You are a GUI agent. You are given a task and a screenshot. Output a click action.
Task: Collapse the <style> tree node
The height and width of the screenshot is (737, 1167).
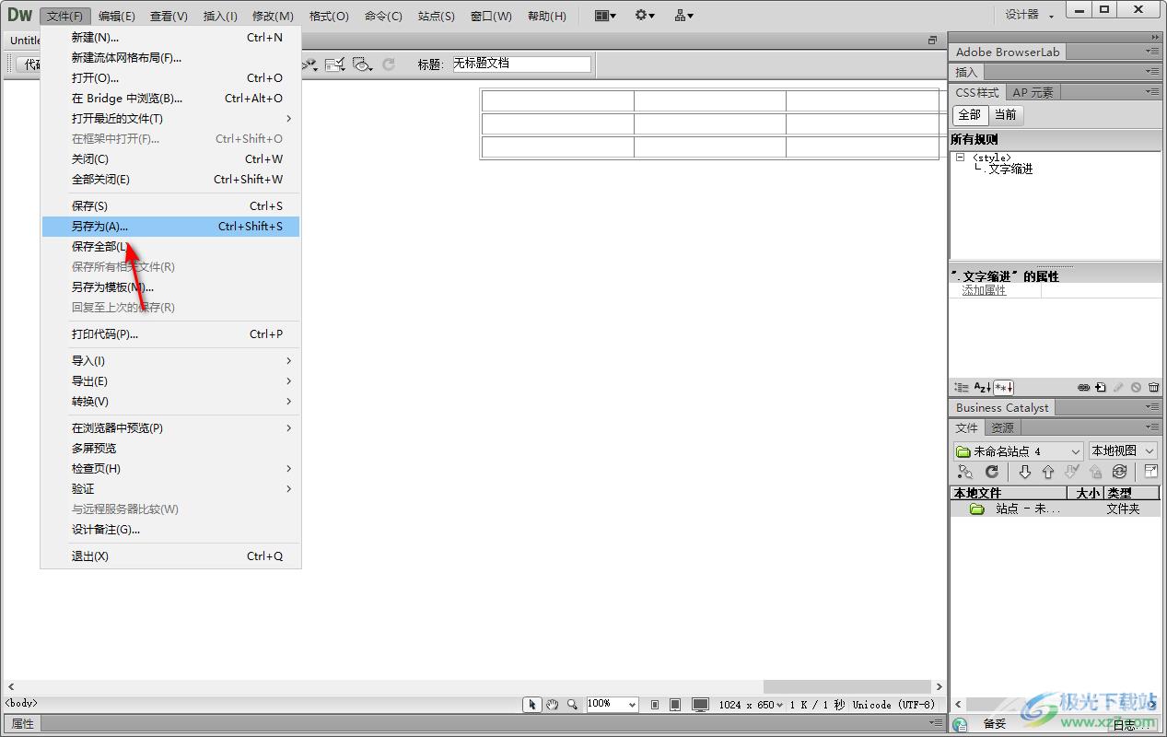point(960,158)
